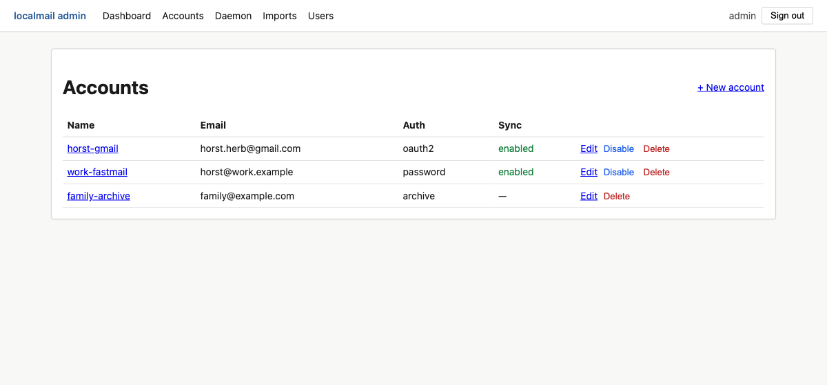
Task: Open the horst-gmail account link
Action: [92, 148]
